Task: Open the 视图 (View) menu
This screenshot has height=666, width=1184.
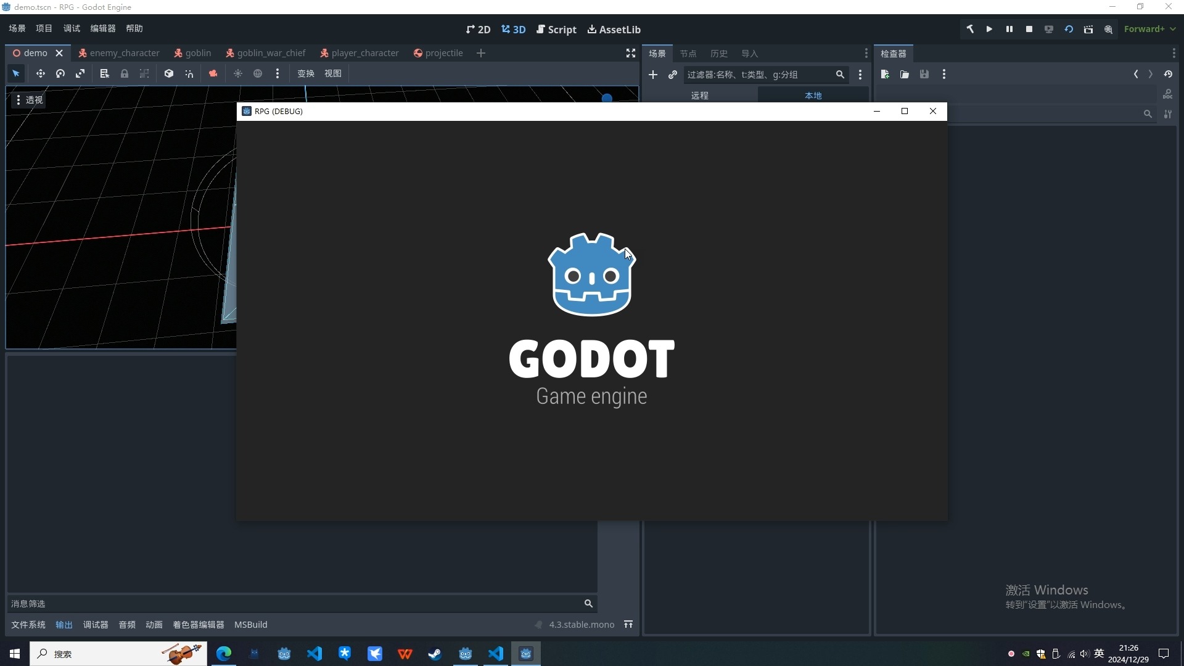Action: [x=333, y=73]
